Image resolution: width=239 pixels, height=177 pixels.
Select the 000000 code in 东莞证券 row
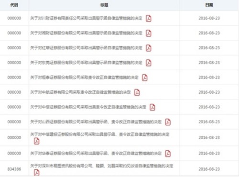pos(14,63)
